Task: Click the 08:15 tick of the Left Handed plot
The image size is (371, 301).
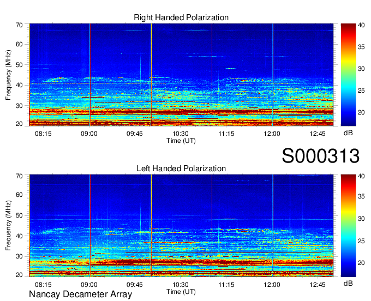Action: (x=43, y=285)
